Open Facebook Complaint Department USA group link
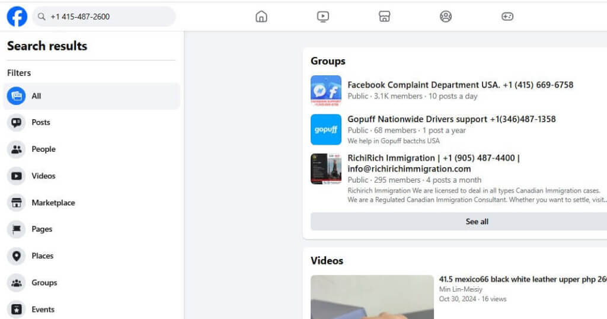Viewport: 607px width, 319px height. pyautogui.click(x=460, y=85)
